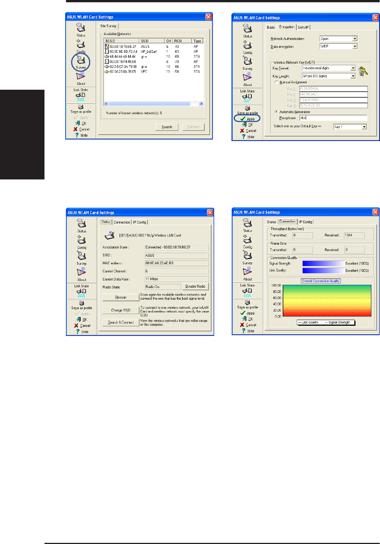Open the Default Key dropdown showing Key 1
The height and width of the screenshot is (544, 380).
point(364,127)
